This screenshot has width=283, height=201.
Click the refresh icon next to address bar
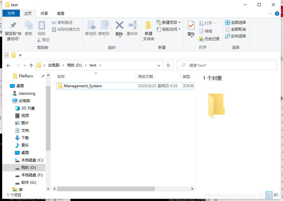[168, 65]
